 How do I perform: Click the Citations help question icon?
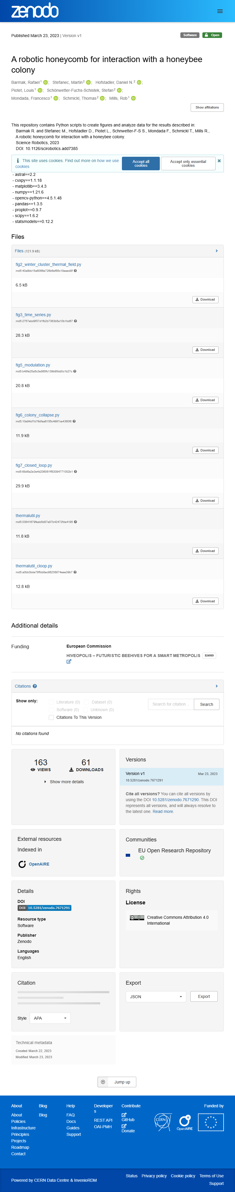coord(35,686)
